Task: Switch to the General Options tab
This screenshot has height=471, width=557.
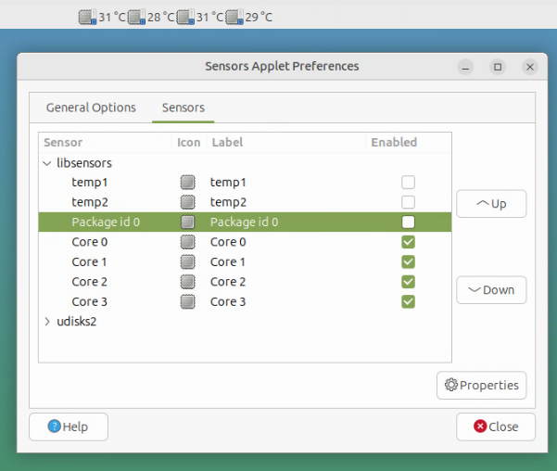Action: point(91,108)
